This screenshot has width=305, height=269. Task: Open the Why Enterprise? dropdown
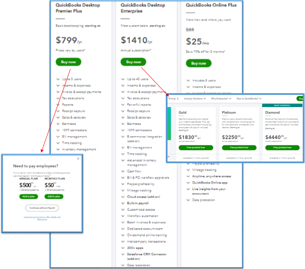(x=221, y=99)
